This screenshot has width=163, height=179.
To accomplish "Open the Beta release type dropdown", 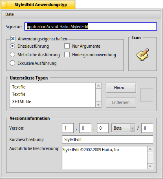I will (x=123, y=128).
